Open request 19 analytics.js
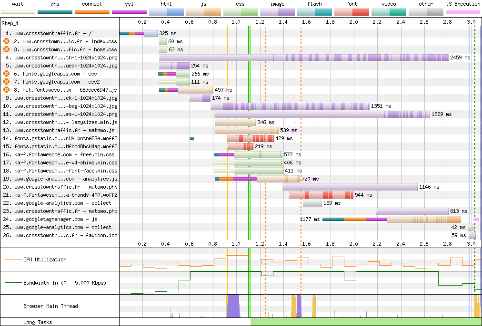 click(60, 179)
